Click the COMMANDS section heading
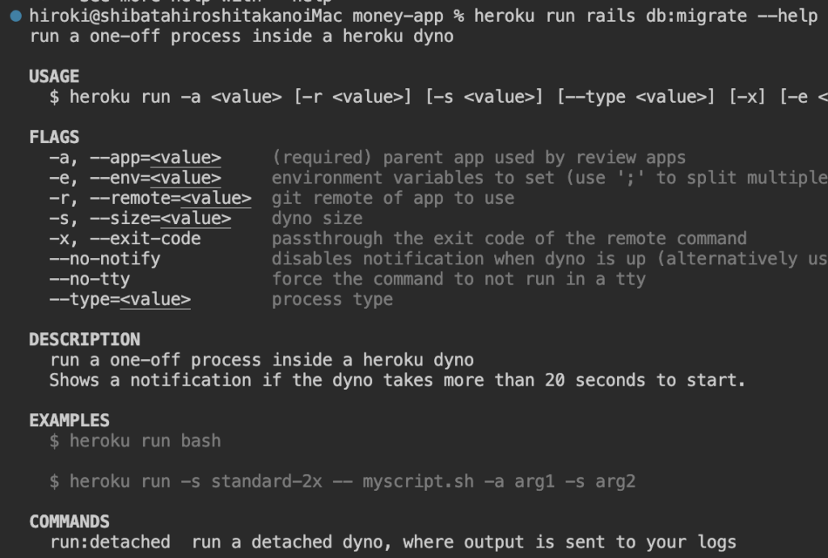Image resolution: width=828 pixels, height=558 pixels. point(69,522)
